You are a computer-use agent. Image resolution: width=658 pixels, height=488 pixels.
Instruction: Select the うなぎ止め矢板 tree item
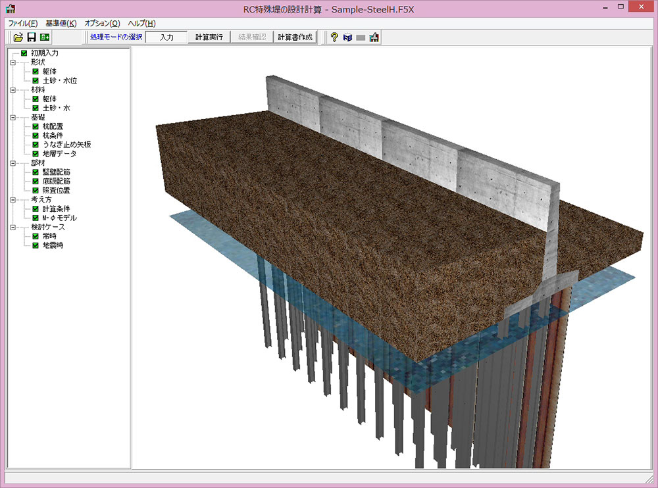pos(66,144)
